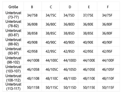Select the 46/105F size cell
The height and width of the screenshot is (96, 122).
click(108, 69)
